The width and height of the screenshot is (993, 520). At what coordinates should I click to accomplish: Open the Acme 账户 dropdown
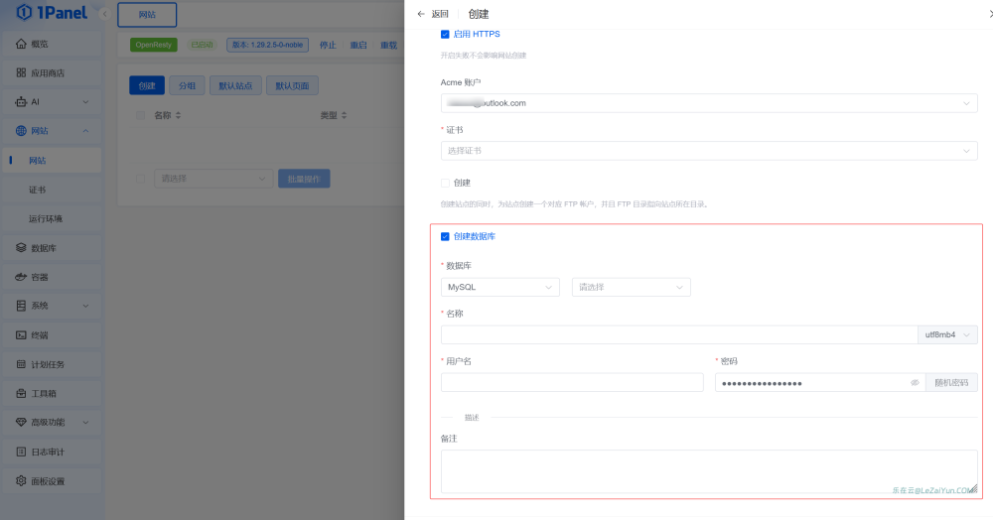click(x=709, y=103)
